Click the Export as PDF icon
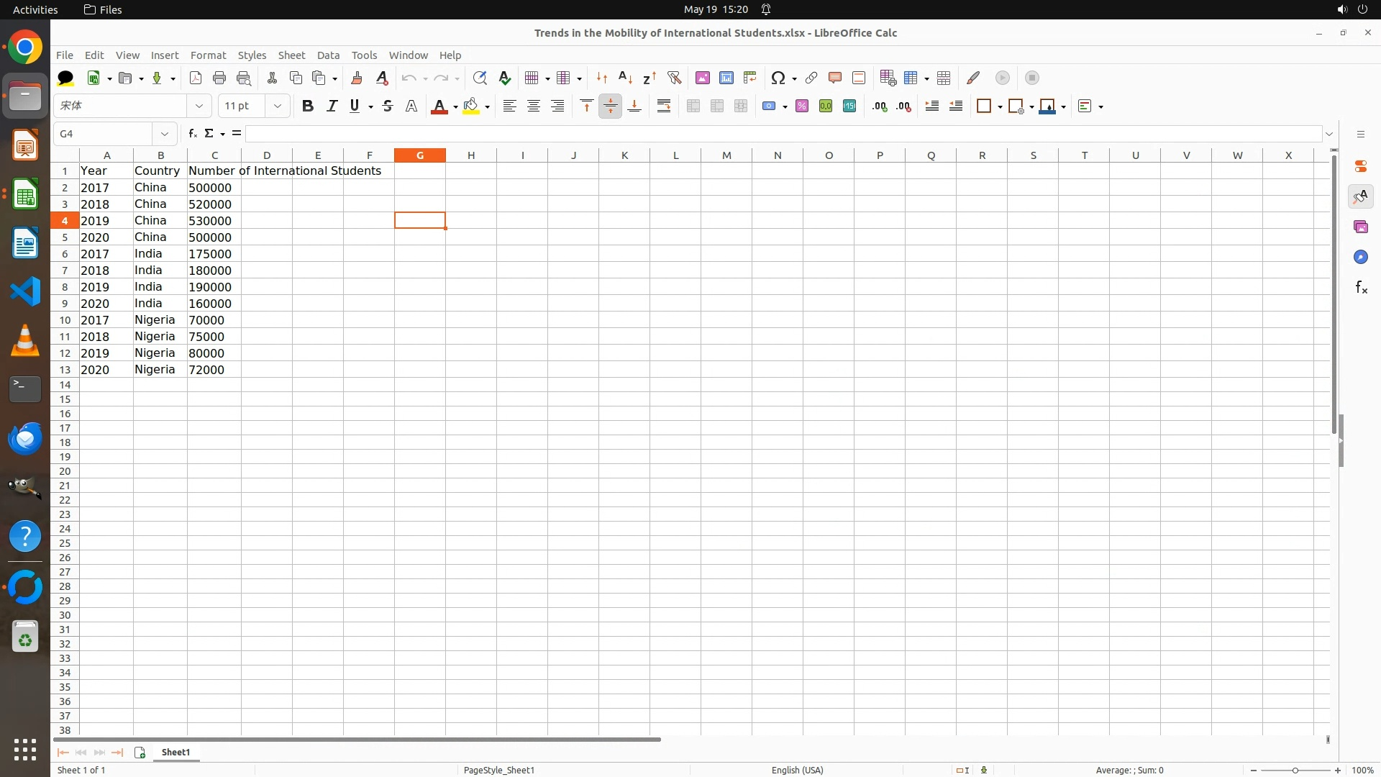 tap(196, 78)
